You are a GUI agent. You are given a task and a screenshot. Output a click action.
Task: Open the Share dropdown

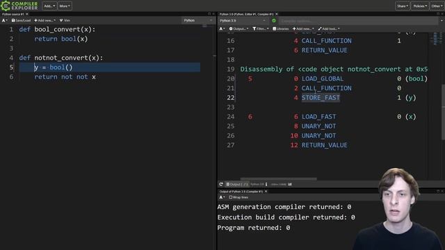[x=403, y=6]
